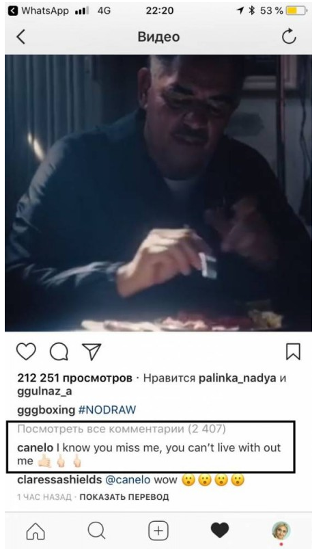Open the Search tab magnifier
Viewport: 323px width, 558px height.
coord(96,531)
